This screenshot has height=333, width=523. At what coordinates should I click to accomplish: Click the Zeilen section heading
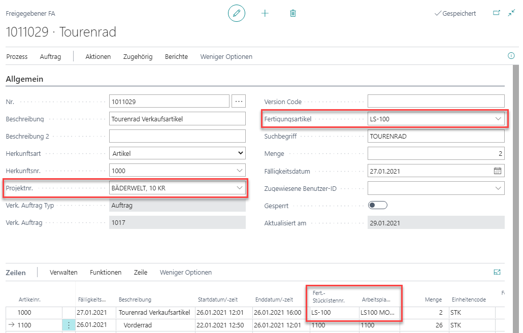[16, 273]
